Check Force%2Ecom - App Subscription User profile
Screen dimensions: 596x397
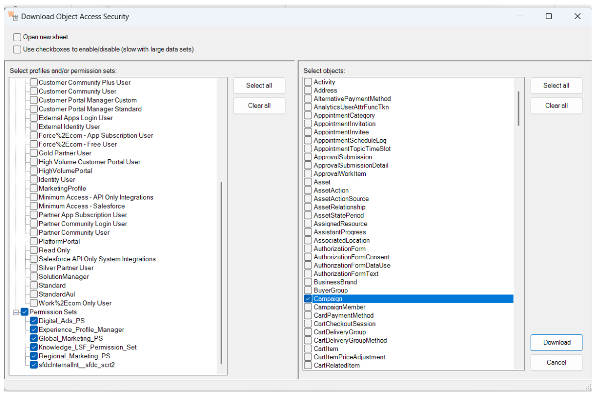click(x=34, y=135)
